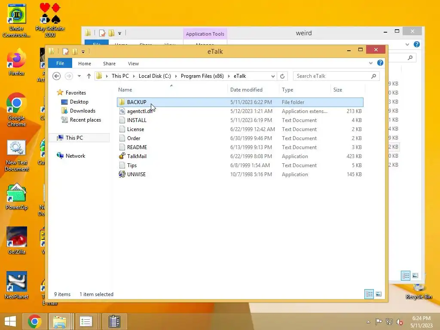Viewport: 440px width, 330px height.
Task: Click Application Tools tab in weird window
Action: 205,34
